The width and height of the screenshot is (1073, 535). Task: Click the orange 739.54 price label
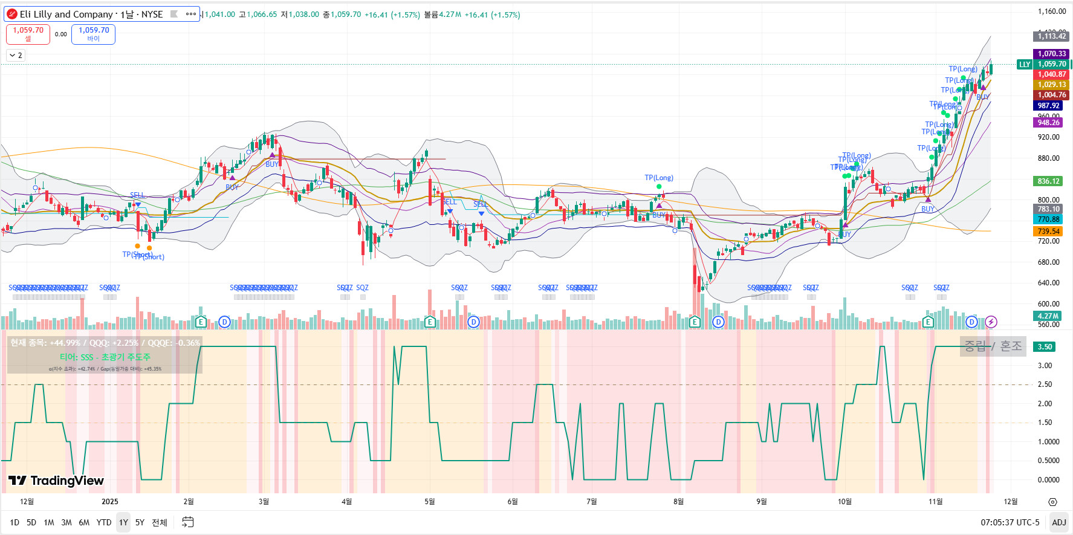(1049, 232)
